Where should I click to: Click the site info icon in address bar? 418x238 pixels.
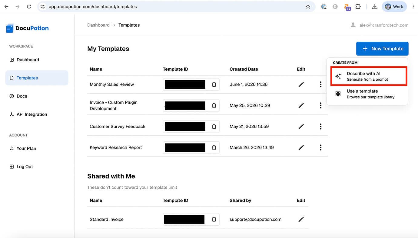43,6
